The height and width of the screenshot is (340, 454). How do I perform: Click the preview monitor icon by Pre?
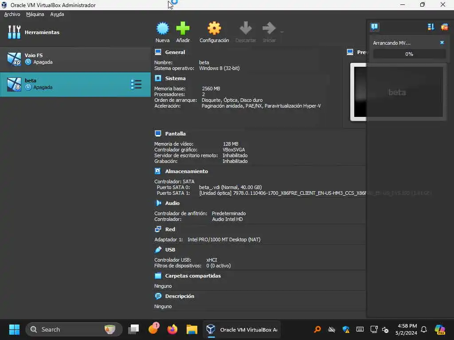point(350,52)
